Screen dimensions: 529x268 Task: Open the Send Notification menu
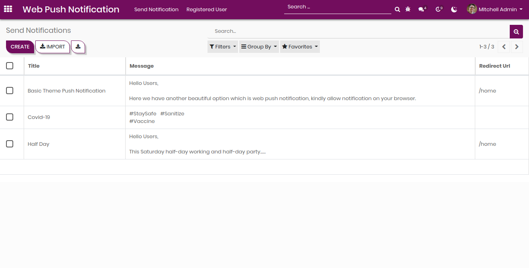coord(156,9)
